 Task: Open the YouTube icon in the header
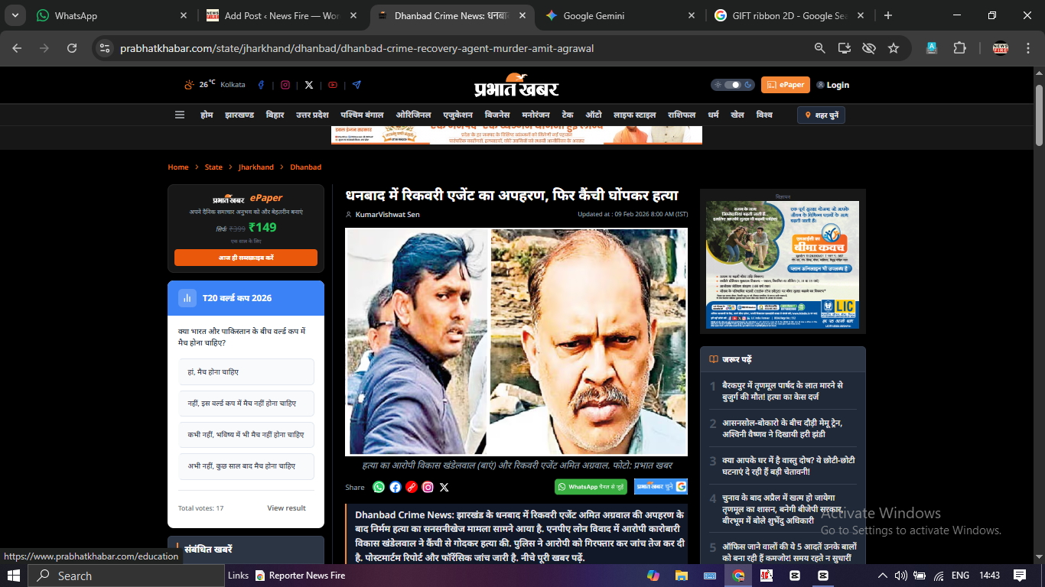pos(333,85)
